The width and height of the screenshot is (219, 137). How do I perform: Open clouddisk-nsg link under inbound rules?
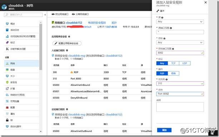point(76,56)
